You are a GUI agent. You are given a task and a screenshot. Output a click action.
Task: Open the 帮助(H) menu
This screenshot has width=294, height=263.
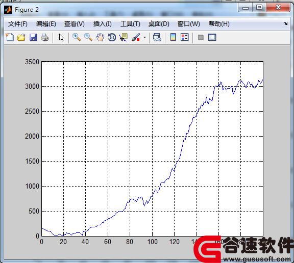[x=219, y=24]
